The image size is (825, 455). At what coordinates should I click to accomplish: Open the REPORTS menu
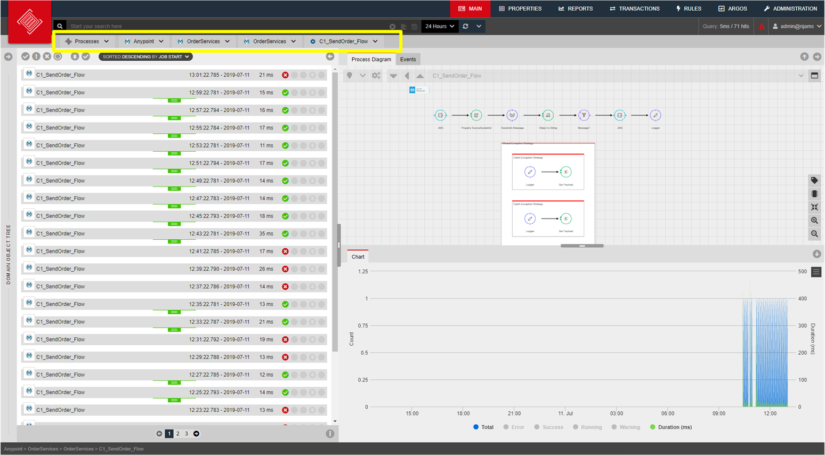point(576,9)
